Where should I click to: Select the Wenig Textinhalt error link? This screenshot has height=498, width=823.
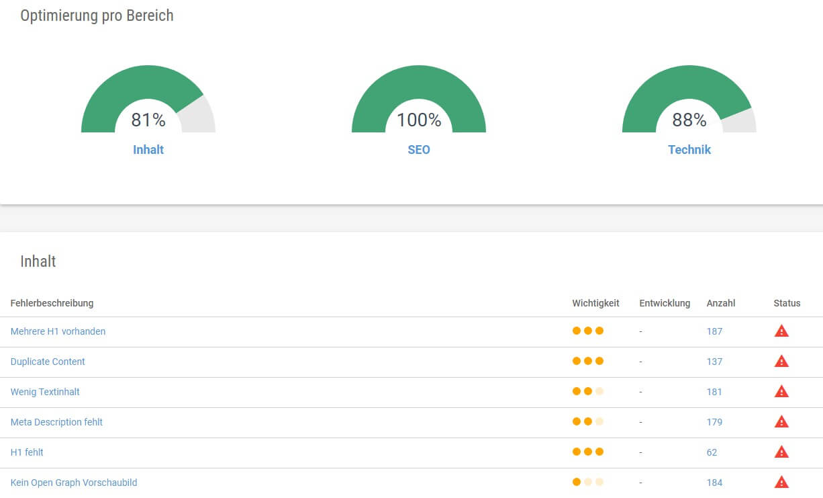pos(45,392)
